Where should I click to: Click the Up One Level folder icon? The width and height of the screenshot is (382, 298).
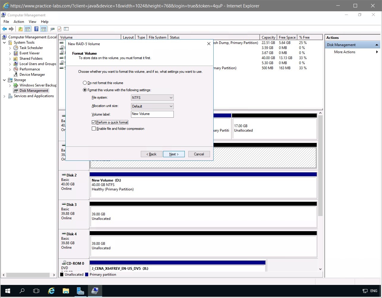[20, 29]
